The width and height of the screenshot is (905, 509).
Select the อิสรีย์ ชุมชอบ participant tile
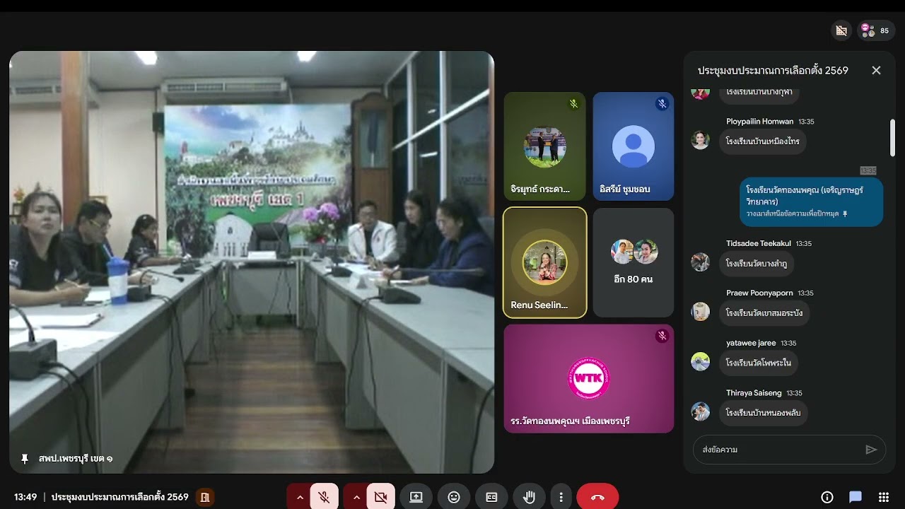pos(633,146)
